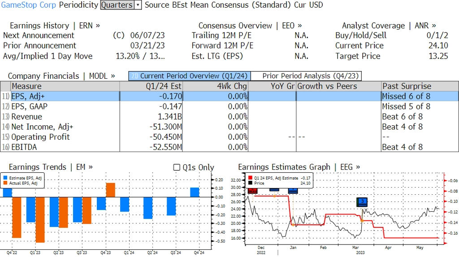Click blue event marker numbered 3 in March

pos(362,202)
